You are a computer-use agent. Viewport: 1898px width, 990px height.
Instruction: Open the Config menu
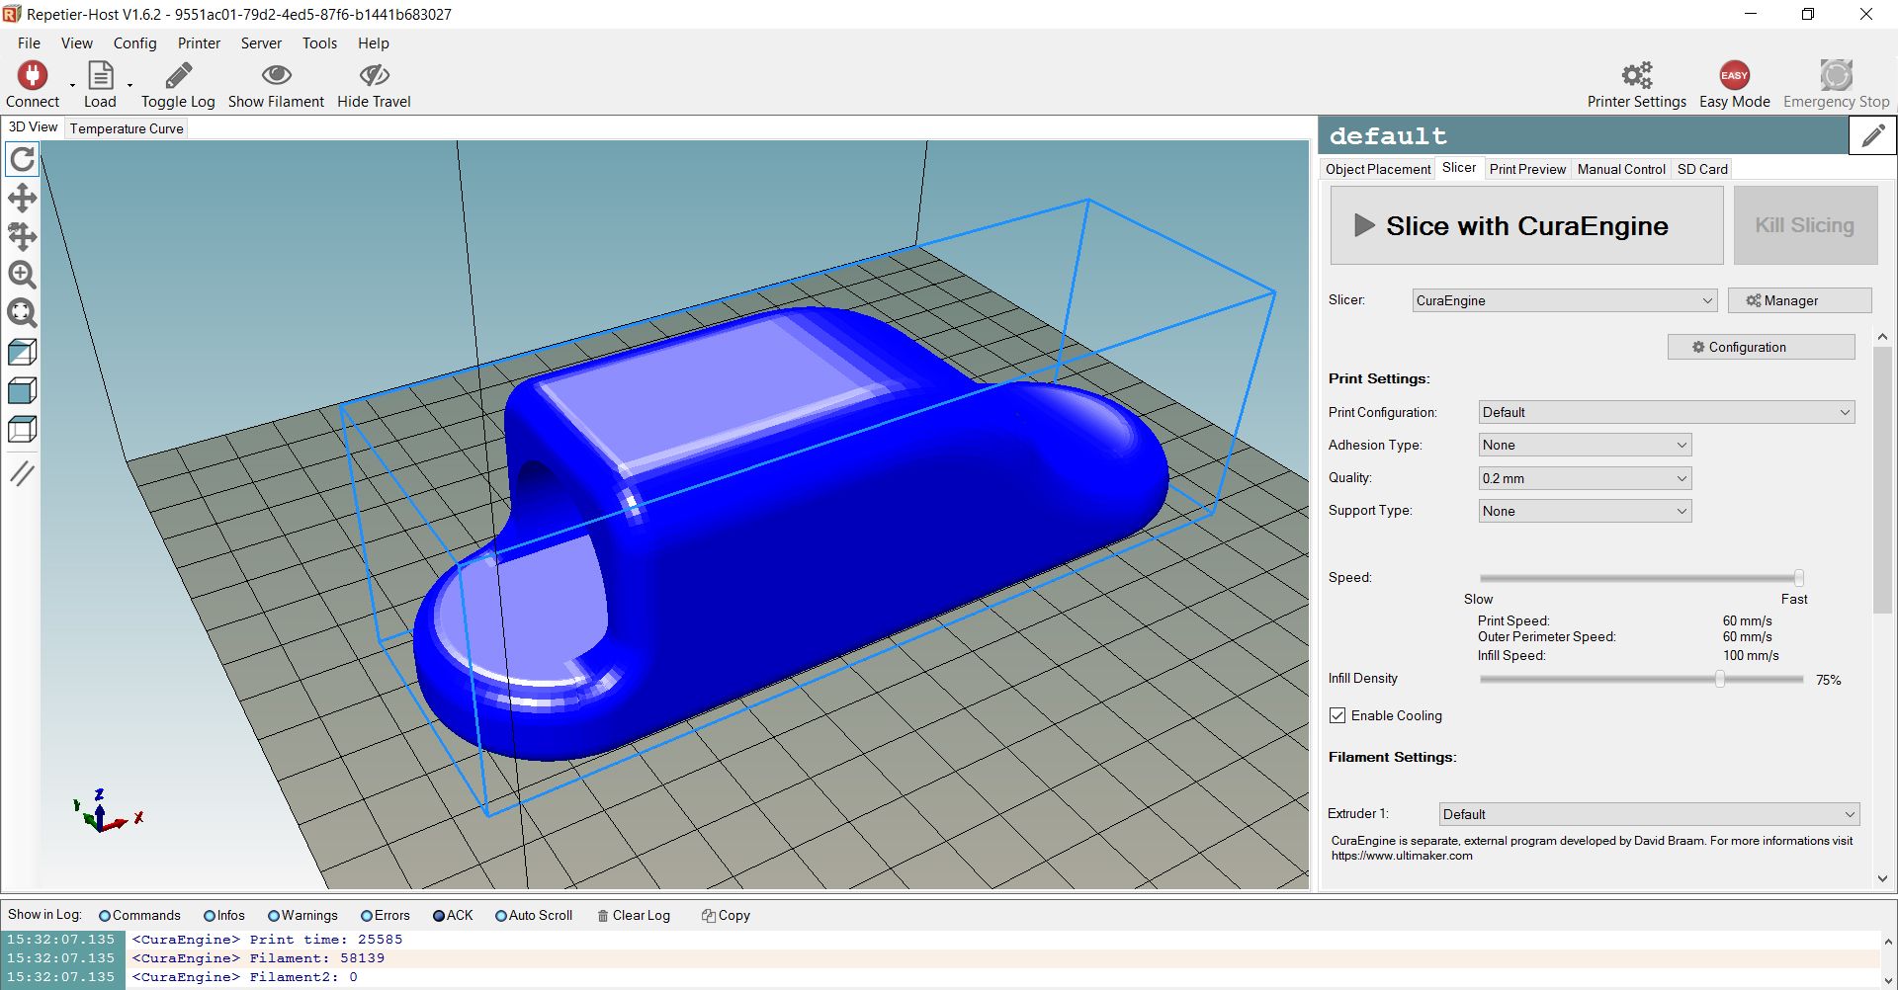click(134, 42)
